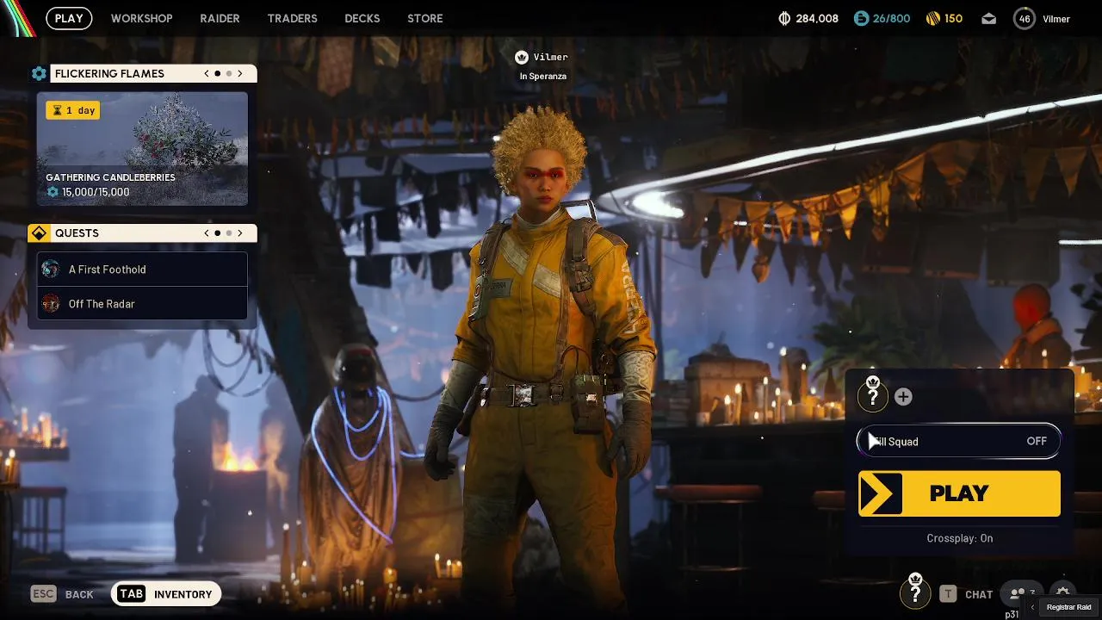
Task: Click the crown icon next to Vilmer nameplate
Action: [521, 58]
